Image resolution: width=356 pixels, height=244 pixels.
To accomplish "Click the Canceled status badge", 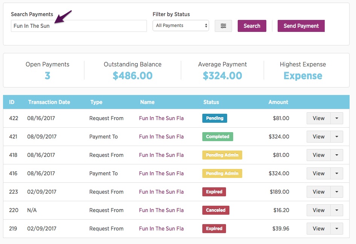I will [216, 210].
